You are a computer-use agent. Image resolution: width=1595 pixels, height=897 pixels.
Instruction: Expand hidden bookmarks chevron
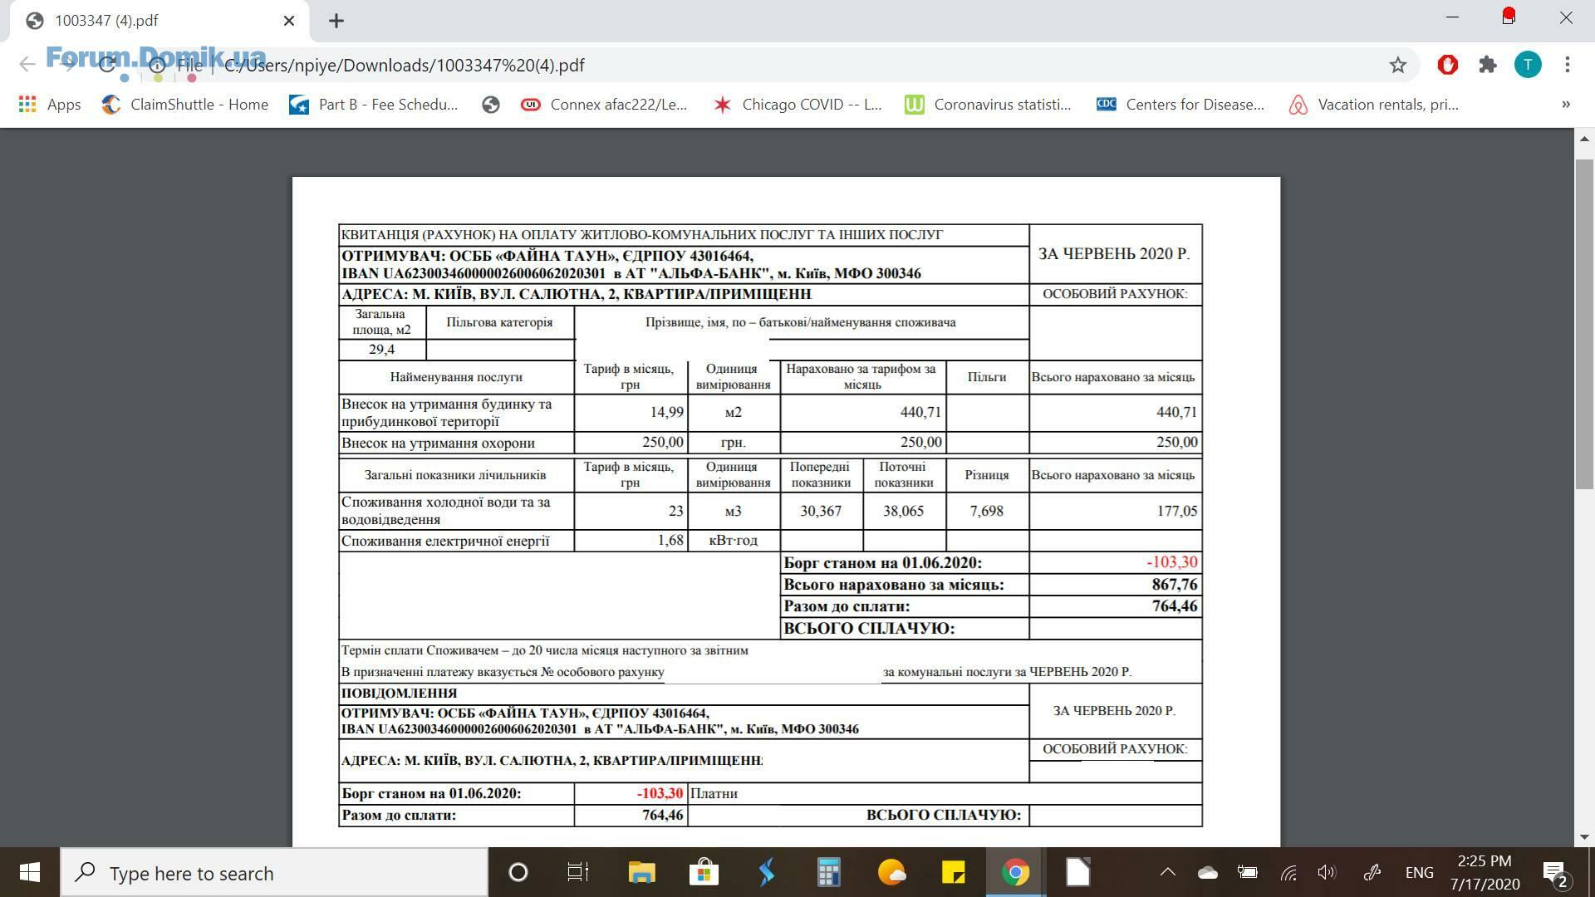pyautogui.click(x=1566, y=105)
